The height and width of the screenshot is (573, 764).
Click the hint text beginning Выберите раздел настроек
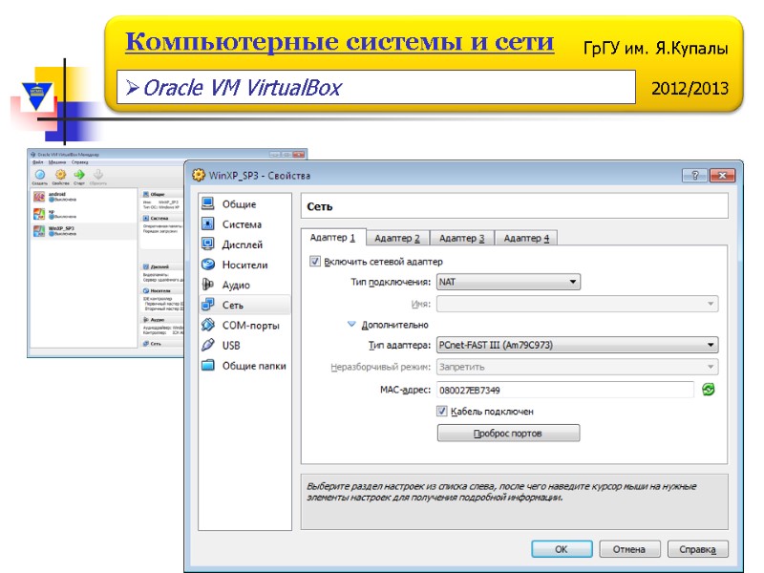point(501,492)
